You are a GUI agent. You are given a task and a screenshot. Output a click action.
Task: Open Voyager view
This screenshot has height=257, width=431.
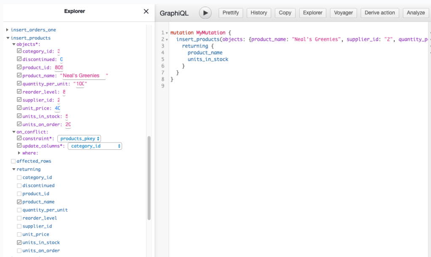tap(343, 13)
